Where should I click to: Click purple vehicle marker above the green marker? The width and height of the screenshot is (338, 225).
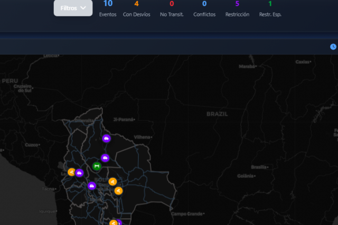(105, 158)
